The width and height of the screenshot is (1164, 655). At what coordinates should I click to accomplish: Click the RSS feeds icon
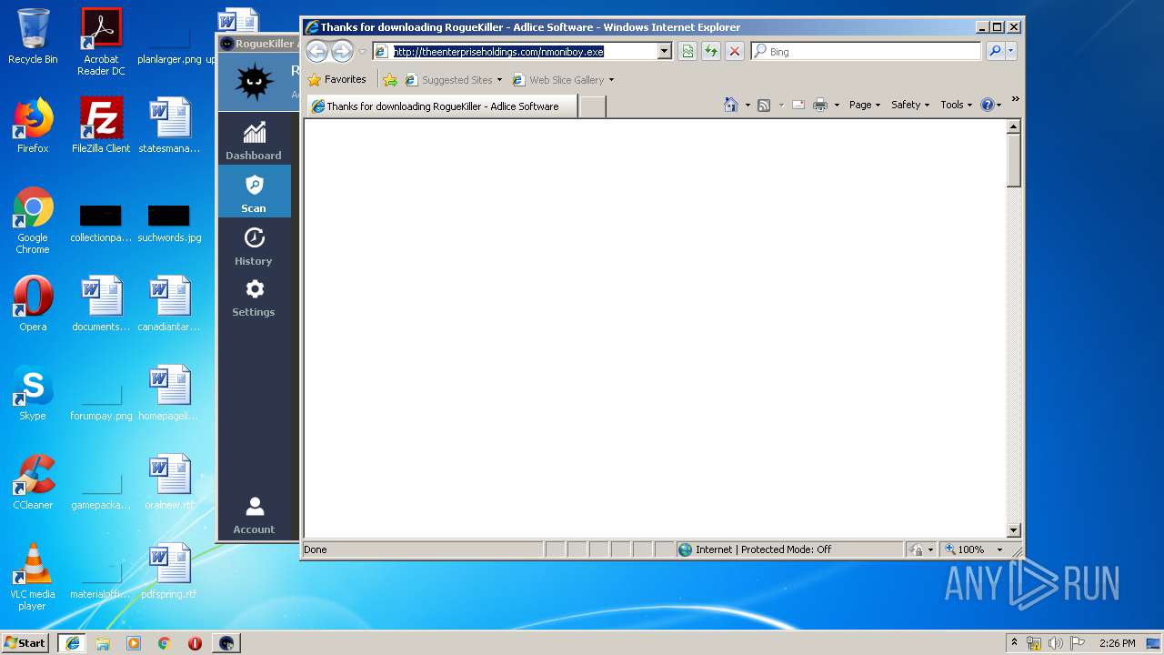pyautogui.click(x=764, y=105)
